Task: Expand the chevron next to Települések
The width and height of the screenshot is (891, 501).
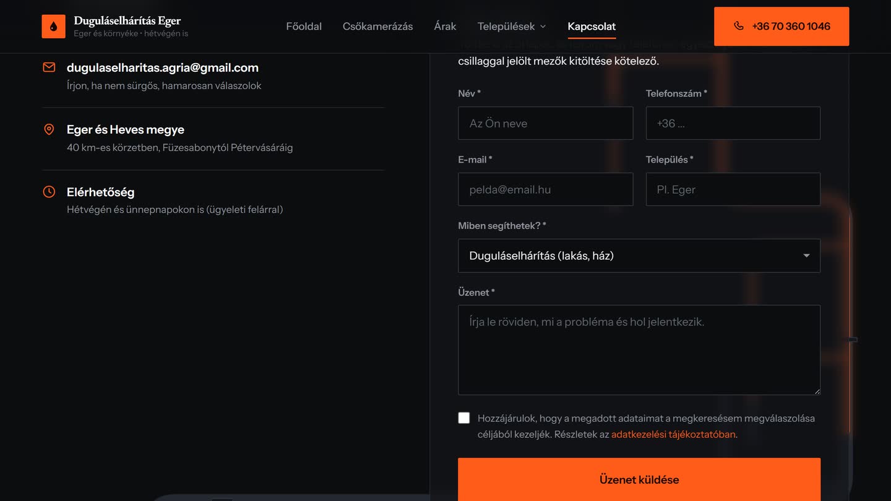Action: 543,27
